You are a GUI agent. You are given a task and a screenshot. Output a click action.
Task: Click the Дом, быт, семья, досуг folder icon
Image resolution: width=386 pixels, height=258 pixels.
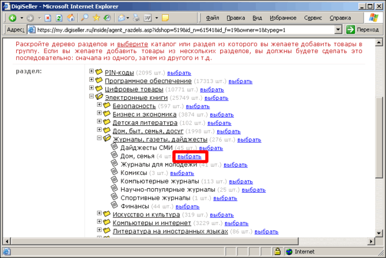(x=107, y=130)
